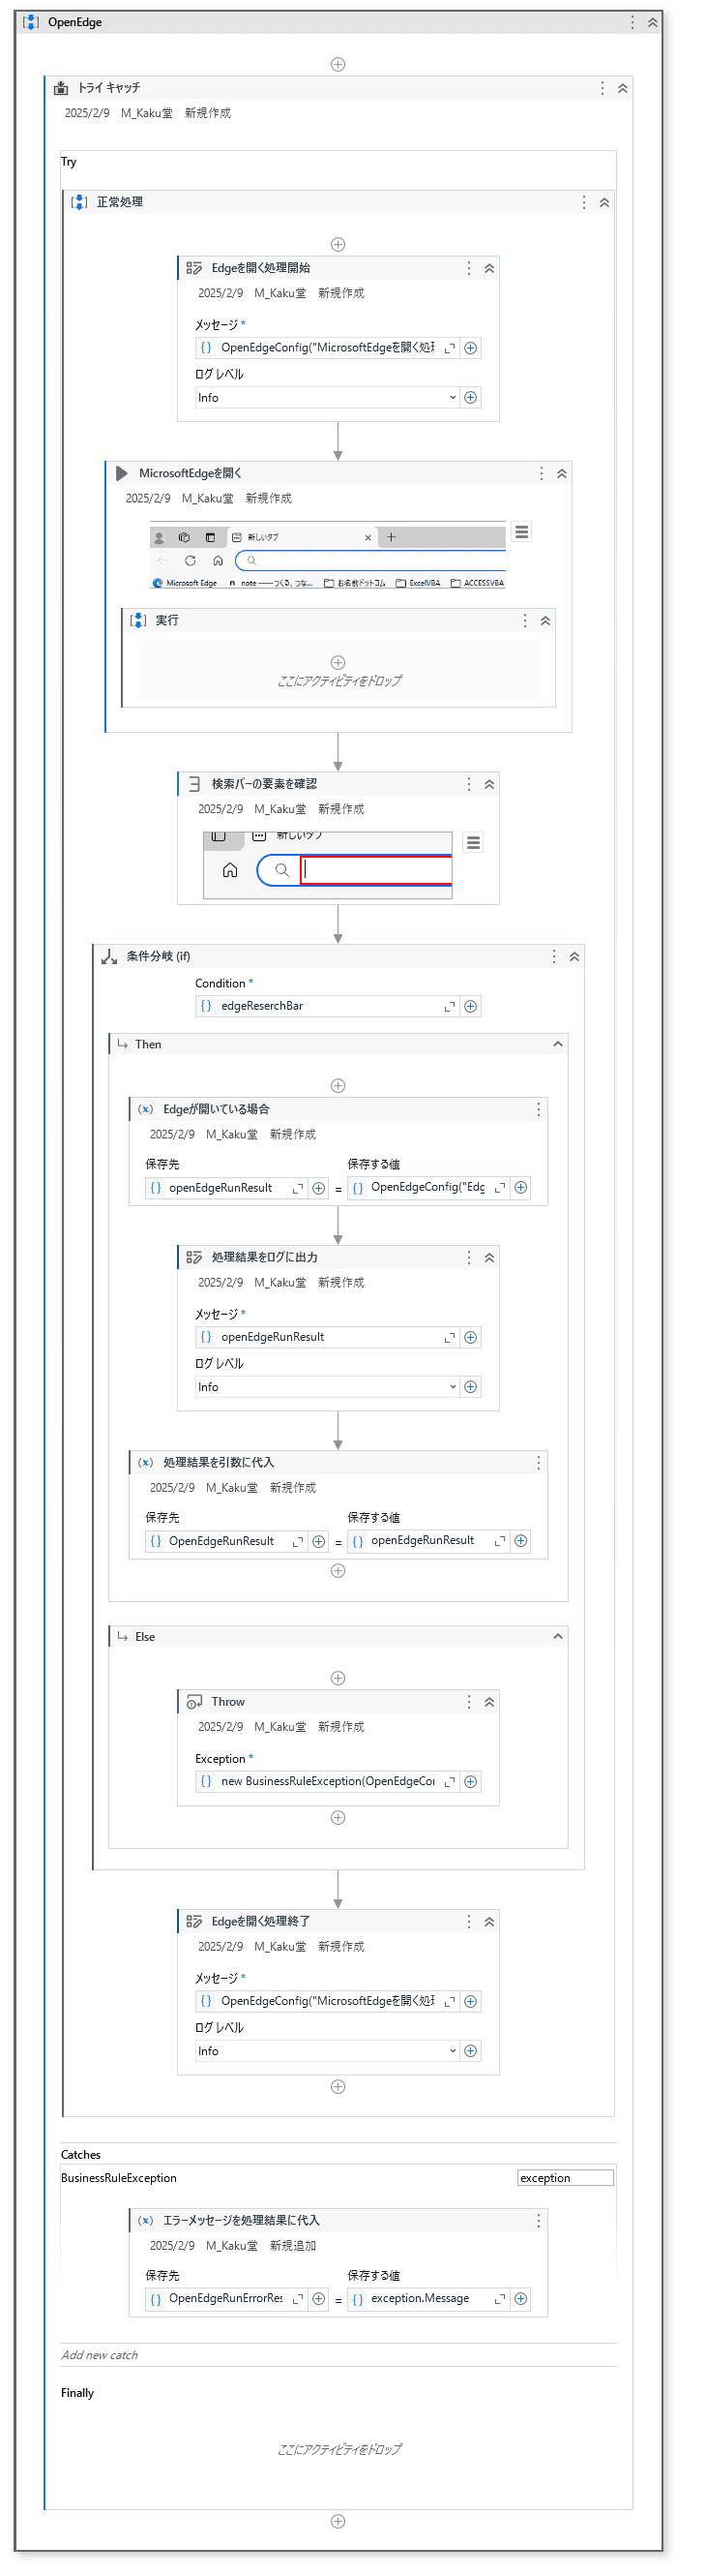Collapse the トライ キャッチ activity
This screenshot has height=2576, width=706.
pos(623,88)
